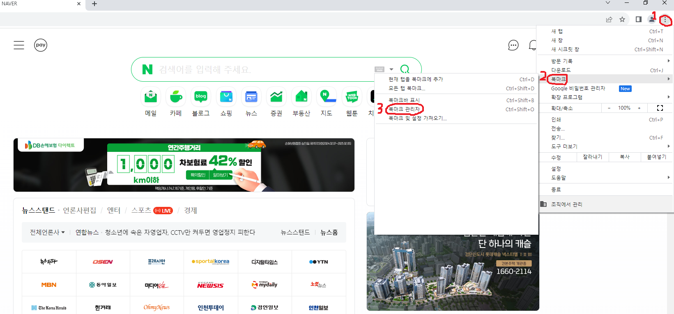Switch to 엔터 tab
674x314 pixels.
(x=114, y=211)
